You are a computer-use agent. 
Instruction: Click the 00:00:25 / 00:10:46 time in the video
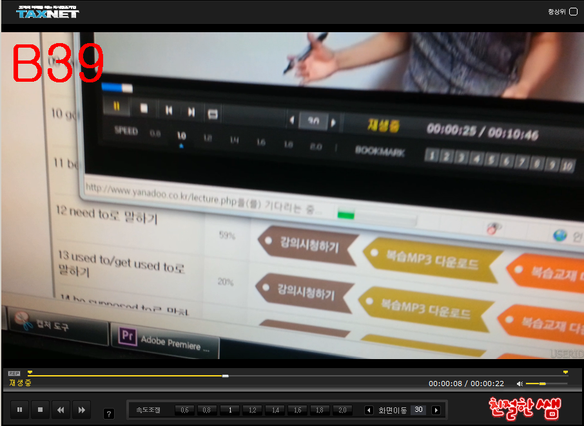pyautogui.click(x=482, y=131)
